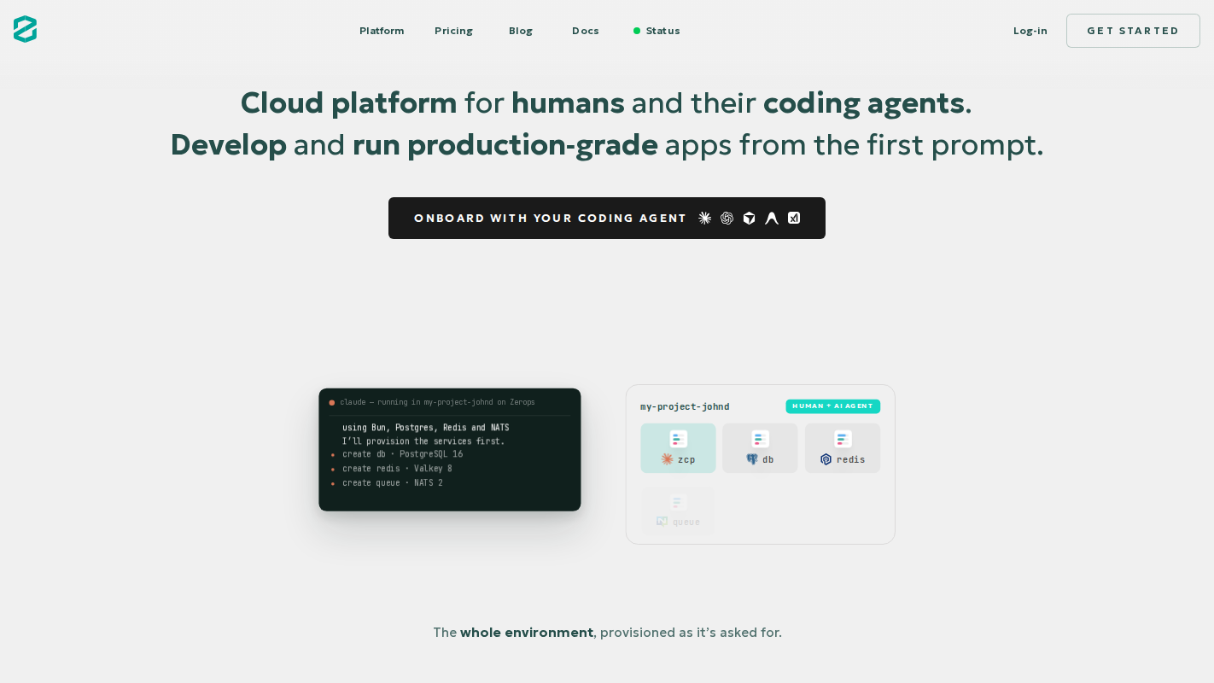View the Status page
This screenshot has height=683, width=1214.
tap(657, 31)
